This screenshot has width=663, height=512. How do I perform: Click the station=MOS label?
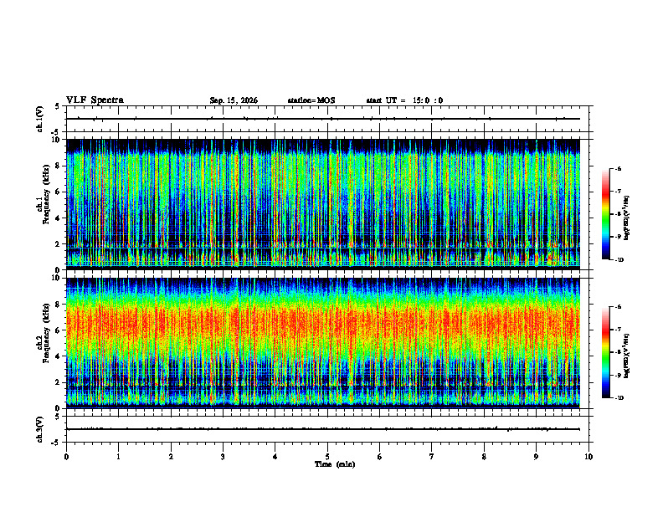tap(311, 100)
